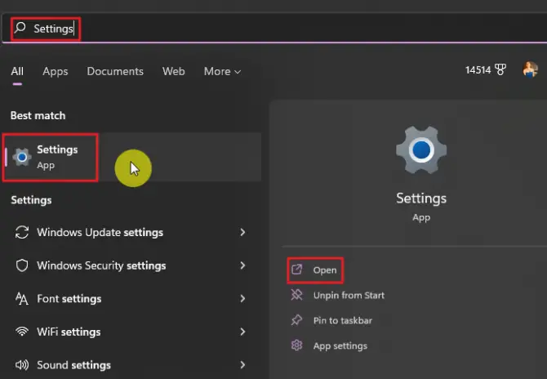Switch to the Web tab

173,72
